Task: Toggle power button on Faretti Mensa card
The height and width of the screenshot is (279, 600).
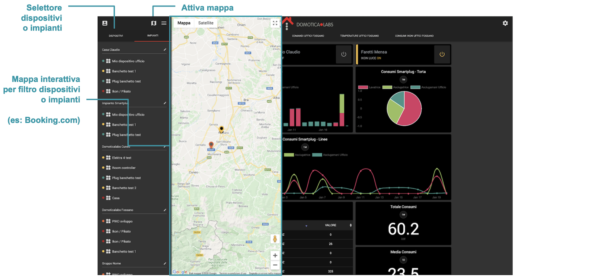Action: tap(442, 54)
